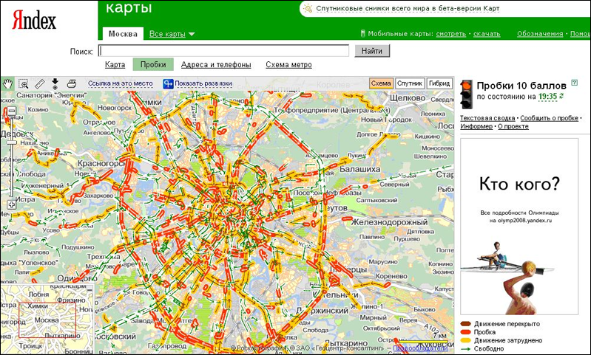Click the Кто кого Olympics ad banner
Viewport: 591px width, 355px height.
tap(519, 227)
